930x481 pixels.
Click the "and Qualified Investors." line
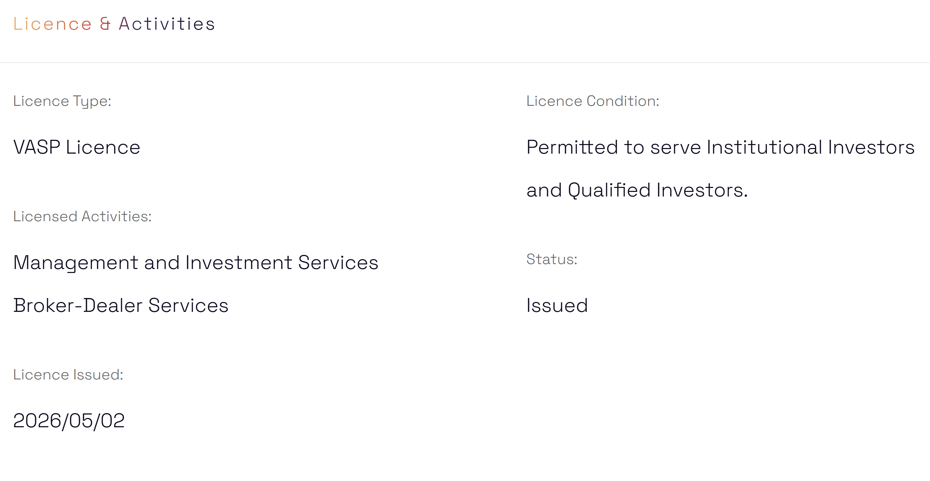coord(637,190)
